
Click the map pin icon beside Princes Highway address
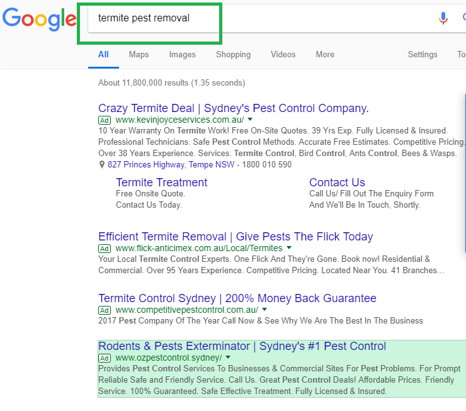coord(101,164)
